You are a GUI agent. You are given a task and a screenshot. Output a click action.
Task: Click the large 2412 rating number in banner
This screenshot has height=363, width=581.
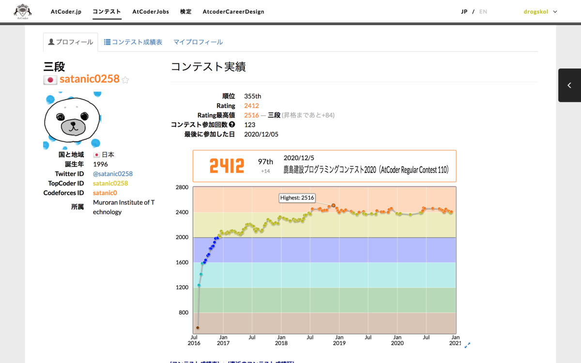(x=227, y=166)
